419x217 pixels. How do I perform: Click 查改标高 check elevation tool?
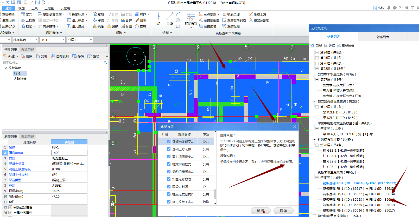[x=231, y=26]
